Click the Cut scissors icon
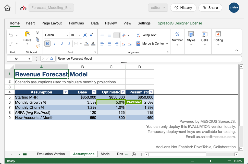Viewport: 248px width, 164px height. (x=38, y=33)
